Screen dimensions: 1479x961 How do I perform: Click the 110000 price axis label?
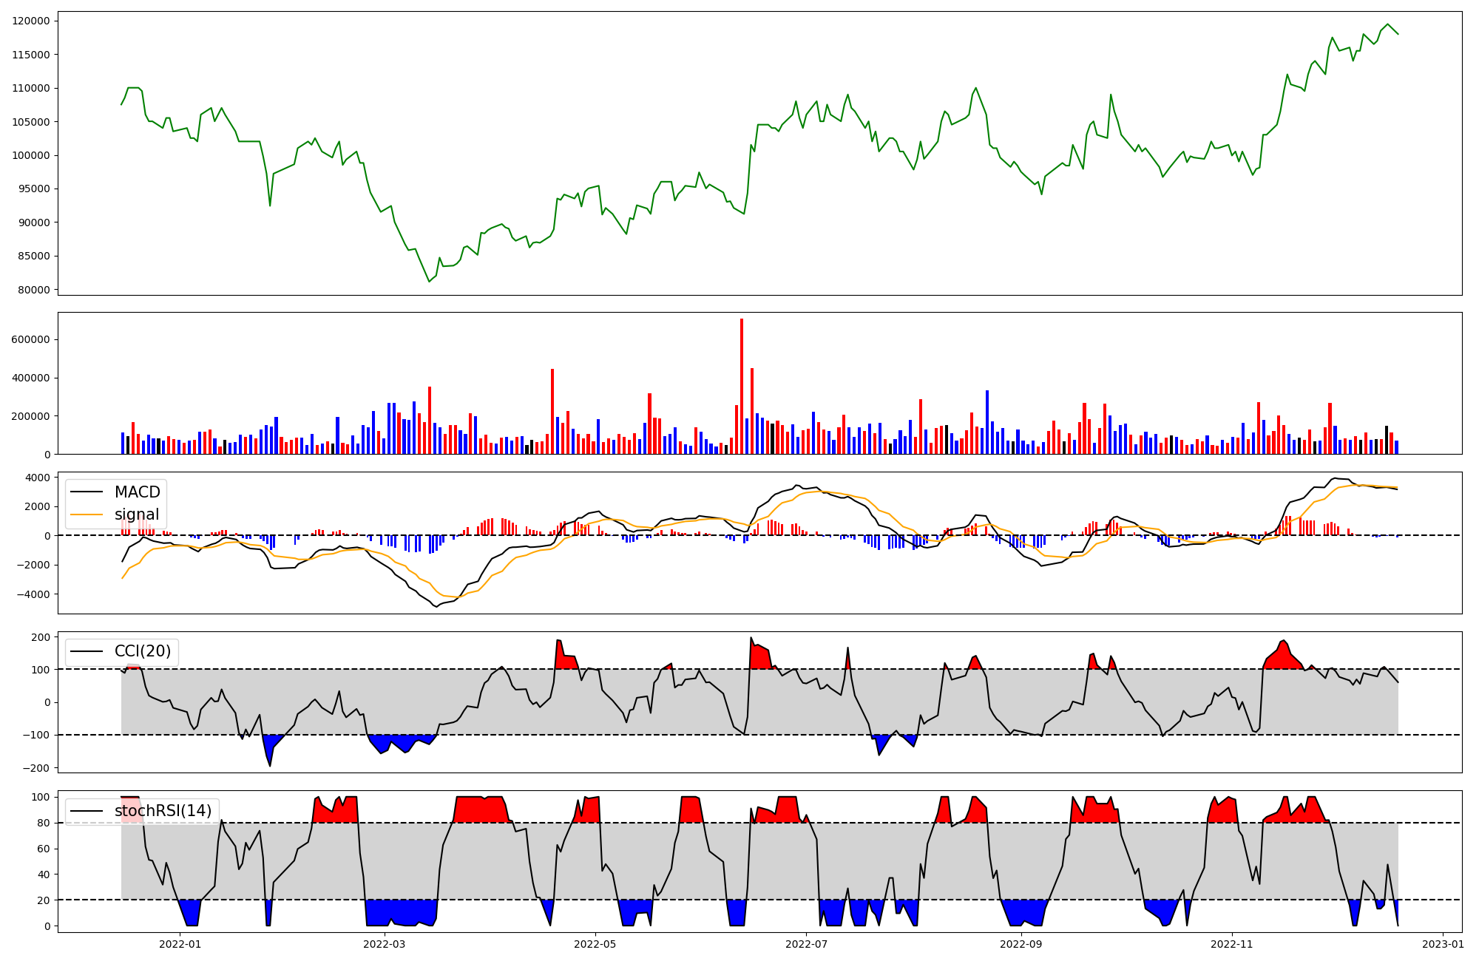point(31,88)
